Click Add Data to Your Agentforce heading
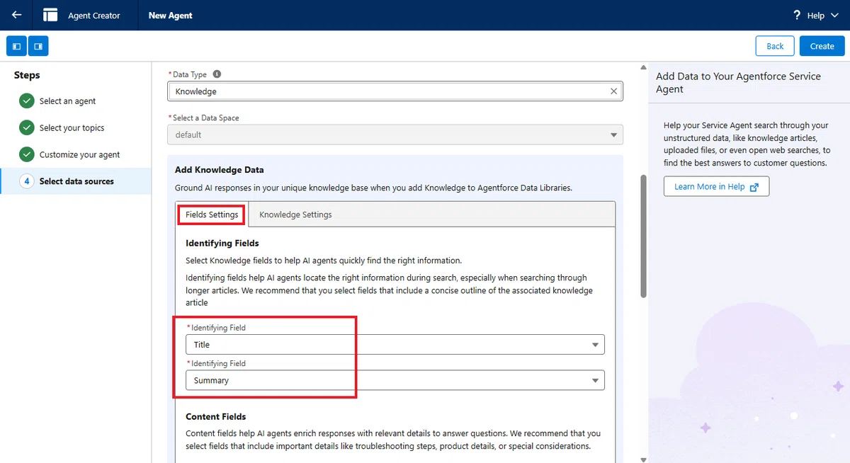Screen dimensions: 850x463 point(738,82)
